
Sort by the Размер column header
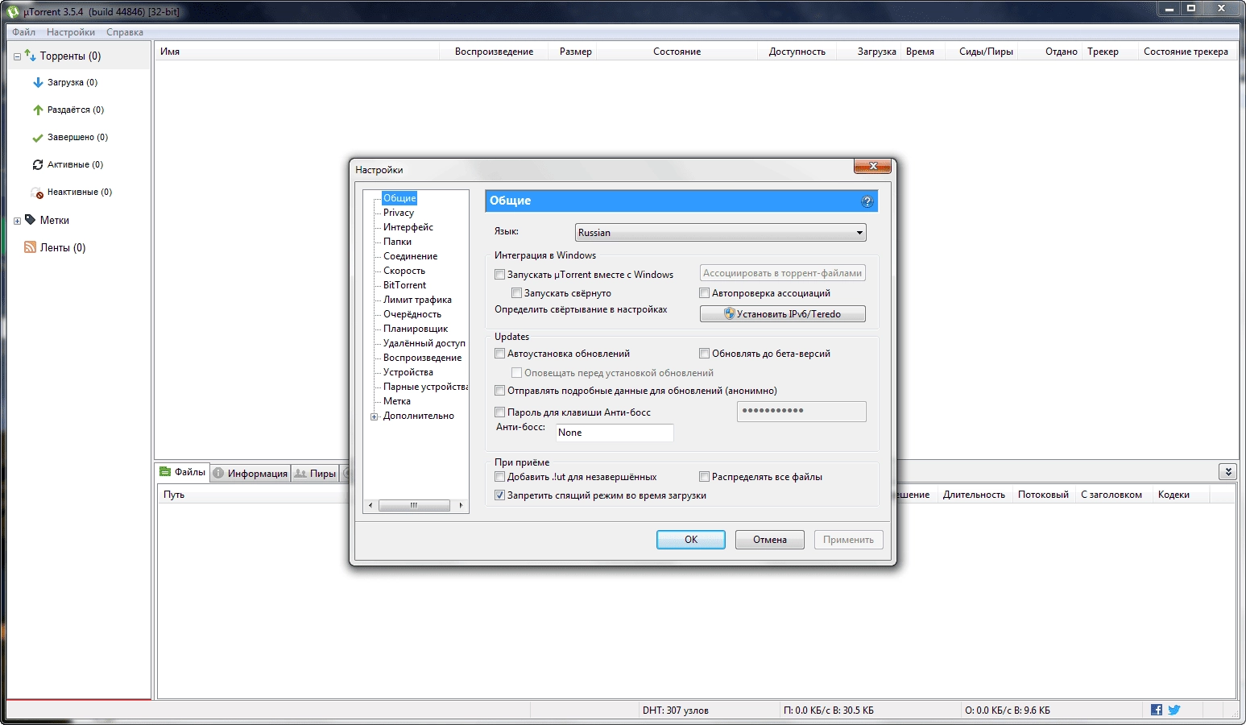[x=576, y=52]
